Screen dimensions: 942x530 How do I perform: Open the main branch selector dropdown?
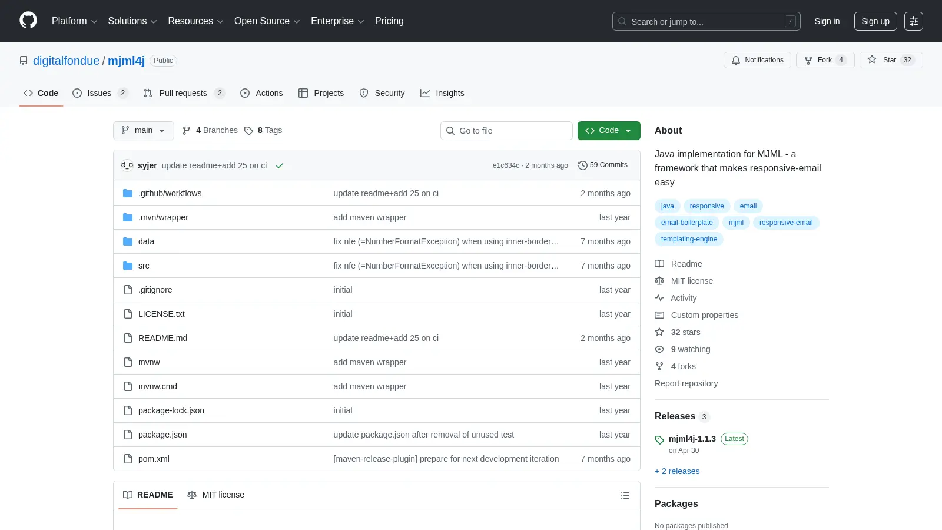tap(143, 131)
